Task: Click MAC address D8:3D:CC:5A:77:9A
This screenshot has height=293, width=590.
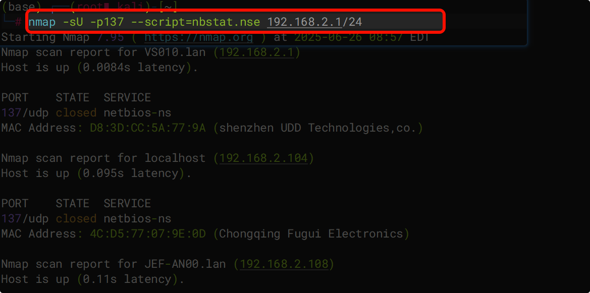Action: pyautogui.click(x=147, y=128)
